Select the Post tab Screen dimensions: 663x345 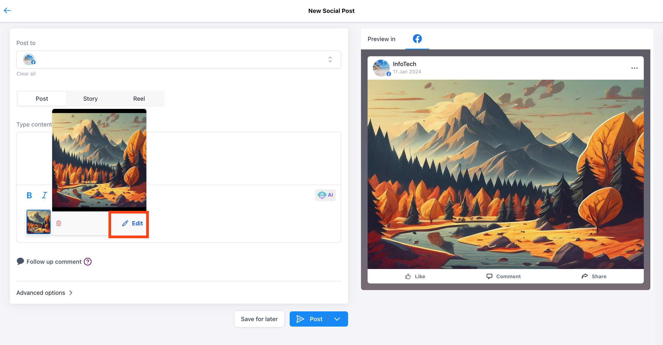point(42,98)
